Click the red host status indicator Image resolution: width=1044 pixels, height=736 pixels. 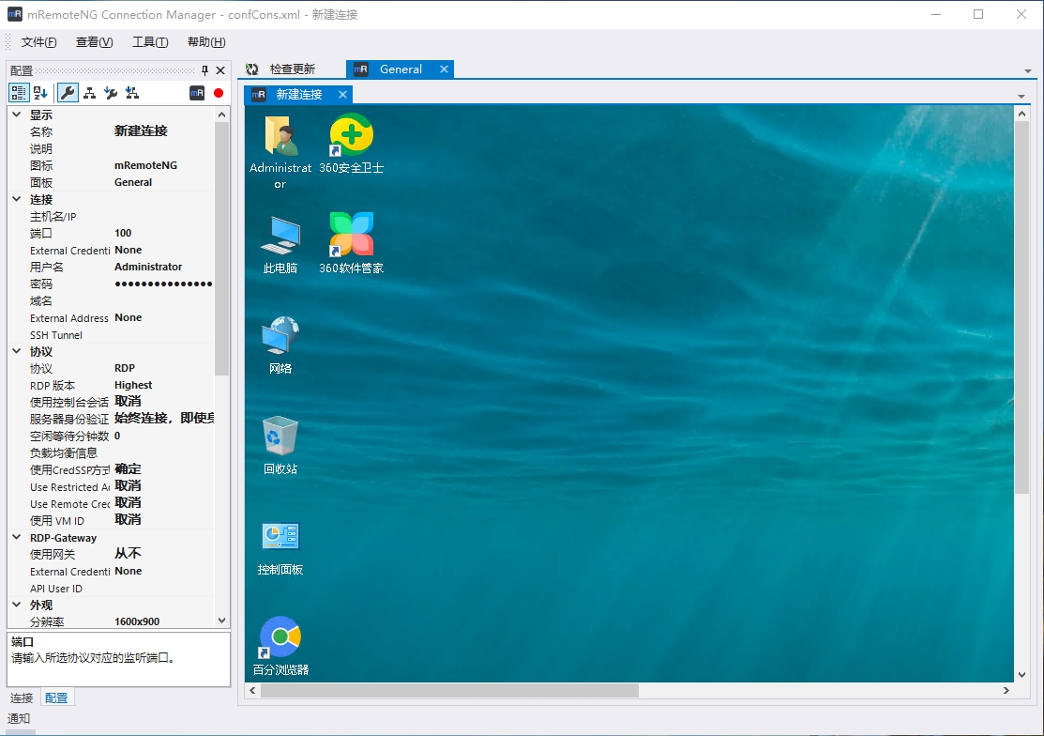coord(219,93)
